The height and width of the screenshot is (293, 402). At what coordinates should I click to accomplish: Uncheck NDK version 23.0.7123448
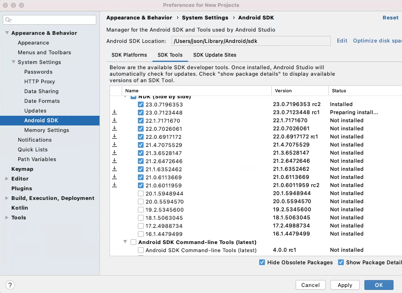click(140, 113)
